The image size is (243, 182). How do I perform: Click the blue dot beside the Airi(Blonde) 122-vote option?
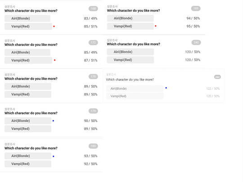pyautogui.click(x=166, y=88)
